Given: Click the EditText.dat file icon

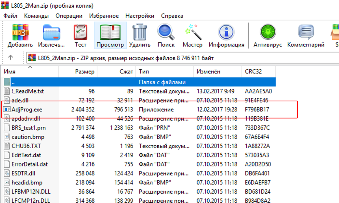Looking at the screenshot, I should pos(7,155).
